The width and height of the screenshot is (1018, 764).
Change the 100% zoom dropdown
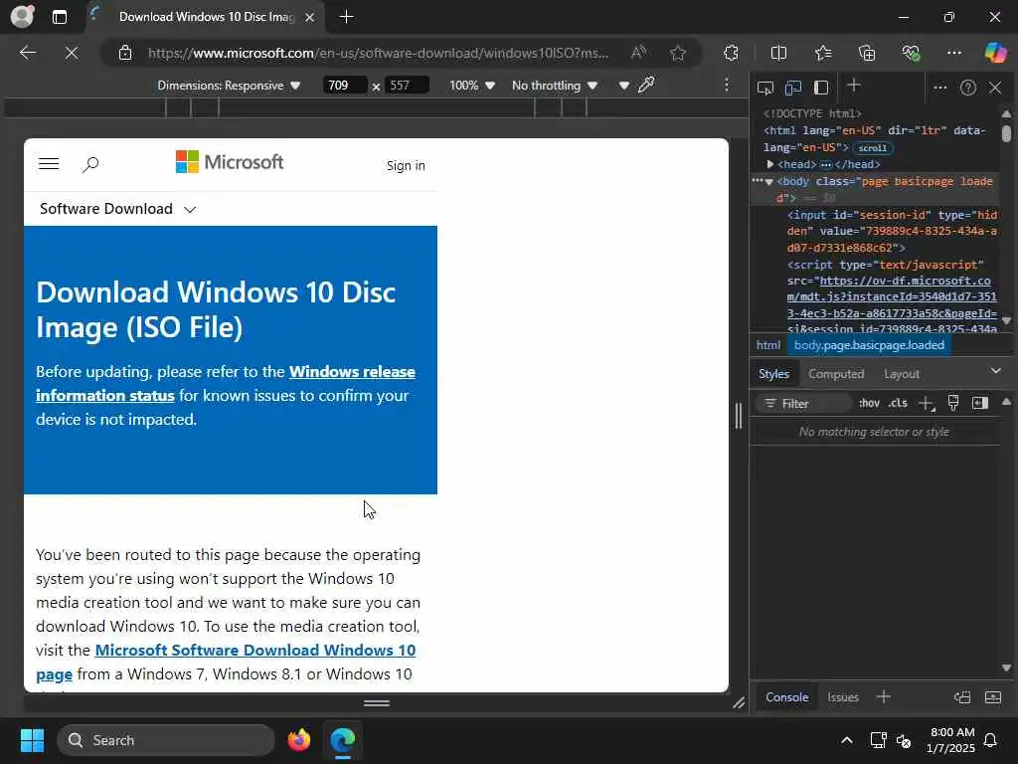472,86
